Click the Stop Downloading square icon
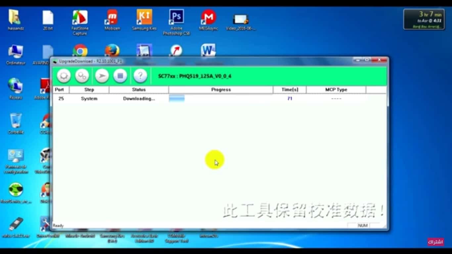Viewport: 452px width, 254px height. click(x=120, y=76)
